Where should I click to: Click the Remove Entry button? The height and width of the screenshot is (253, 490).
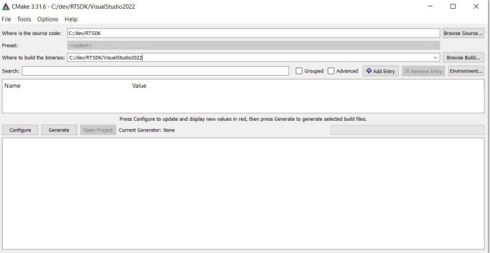pos(424,71)
